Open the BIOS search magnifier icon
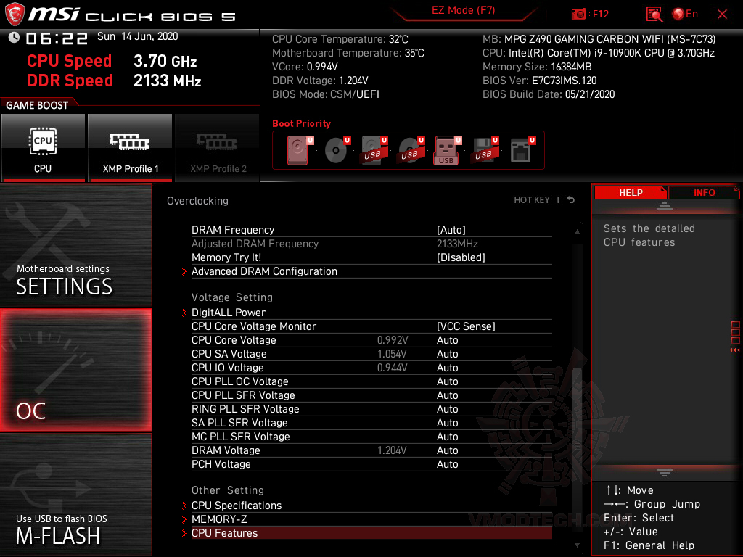Viewport: 743px width, 557px height. 654,15
